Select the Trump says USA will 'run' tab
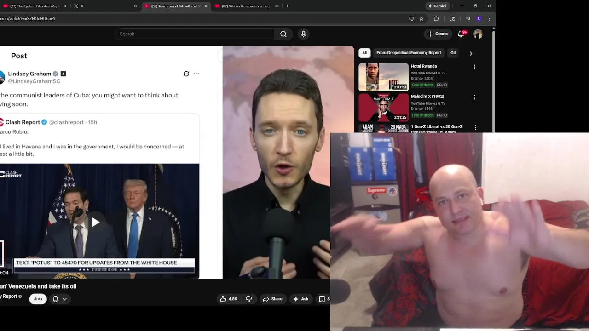 pos(176,6)
